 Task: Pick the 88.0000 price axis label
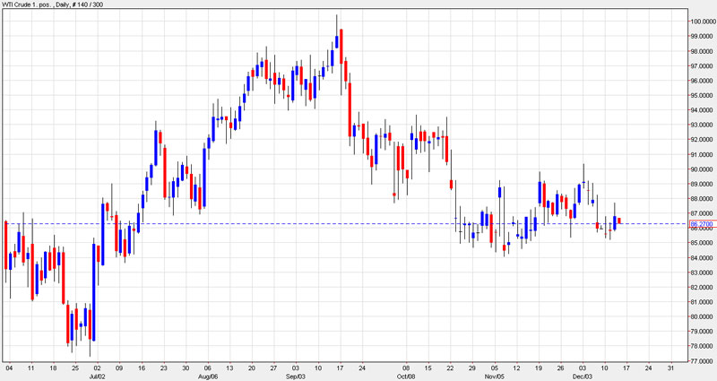(703, 198)
